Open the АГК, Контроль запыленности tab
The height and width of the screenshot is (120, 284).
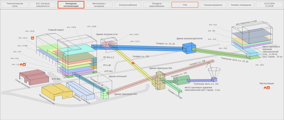click(43, 5)
